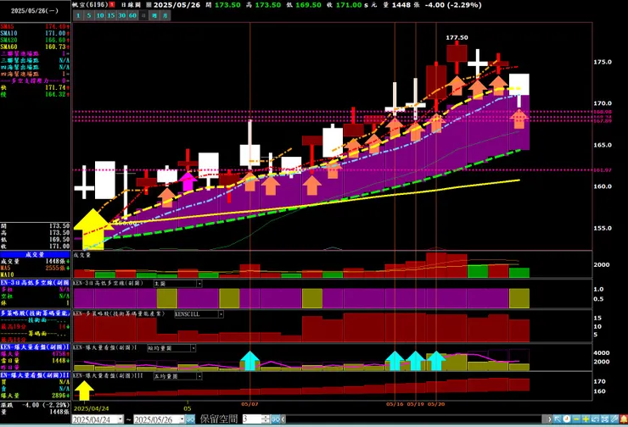Click the yellow minus zoom-out icon
The height and width of the screenshot is (427, 628).
[x=576, y=419]
